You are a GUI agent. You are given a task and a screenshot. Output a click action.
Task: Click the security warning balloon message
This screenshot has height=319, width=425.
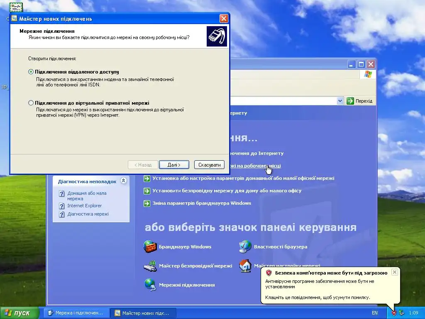(x=330, y=285)
